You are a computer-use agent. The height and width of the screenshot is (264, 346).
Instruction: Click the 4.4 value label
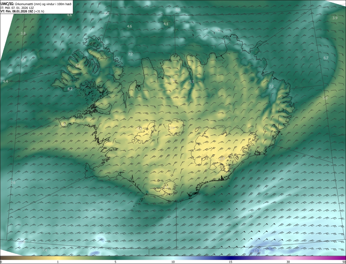[x=5, y=81]
